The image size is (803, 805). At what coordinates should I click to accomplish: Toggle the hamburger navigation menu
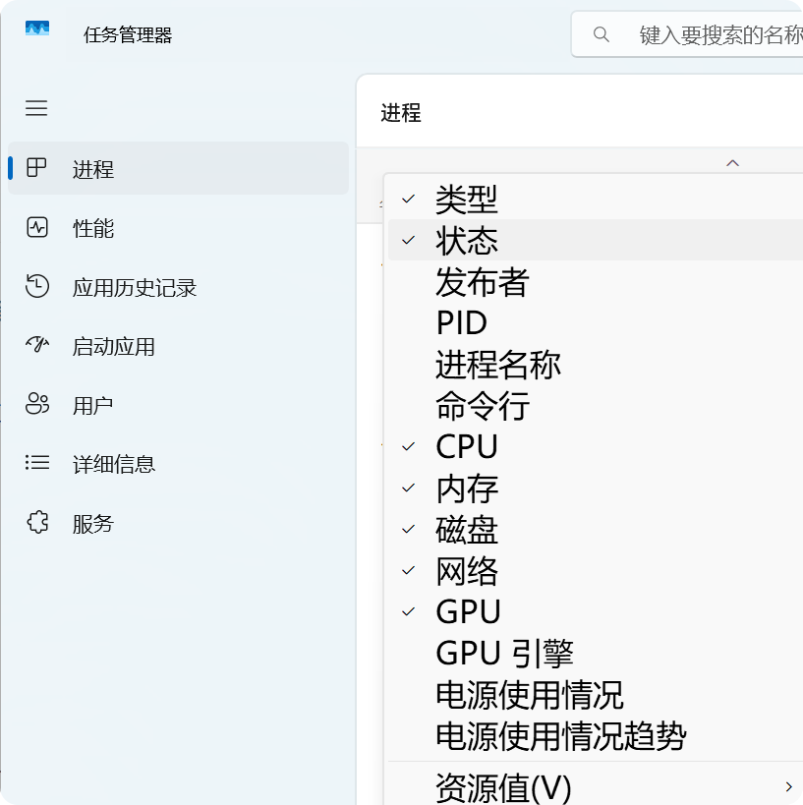36,108
